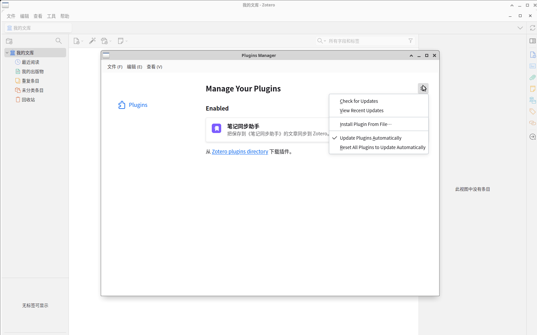Open 文件 (F) menu in Plugins Manager
Image resolution: width=537 pixels, height=335 pixels.
[x=115, y=67]
